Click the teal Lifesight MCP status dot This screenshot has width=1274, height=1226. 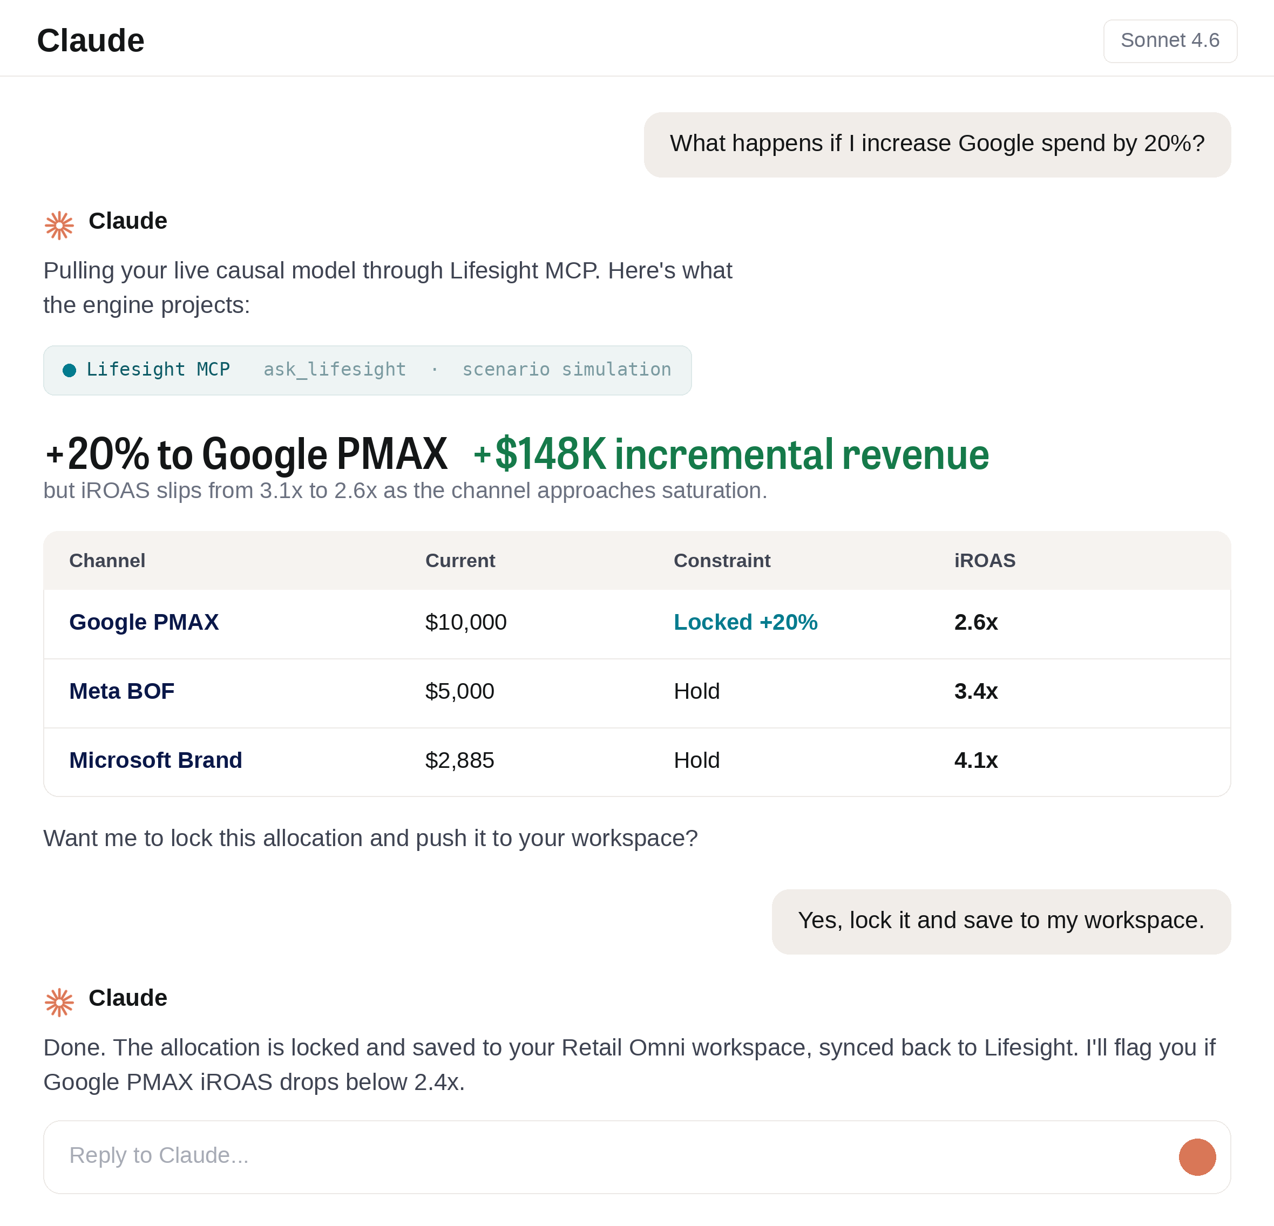(x=69, y=370)
